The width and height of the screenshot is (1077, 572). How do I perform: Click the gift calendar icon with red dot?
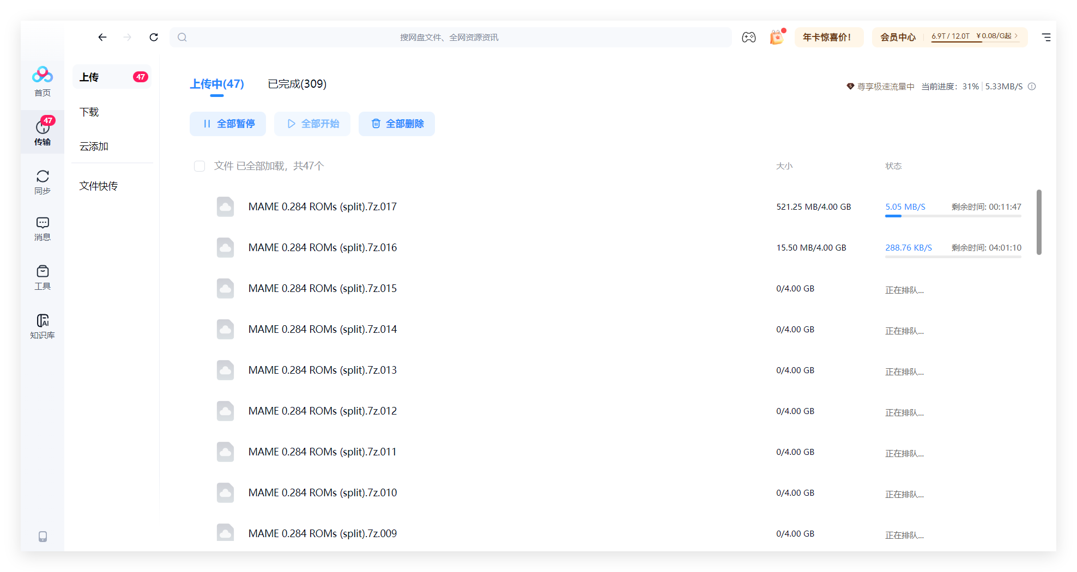[777, 37]
